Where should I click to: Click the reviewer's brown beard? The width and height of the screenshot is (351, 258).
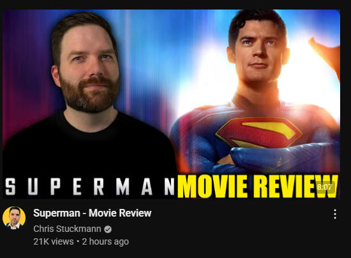click(x=89, y=95)
